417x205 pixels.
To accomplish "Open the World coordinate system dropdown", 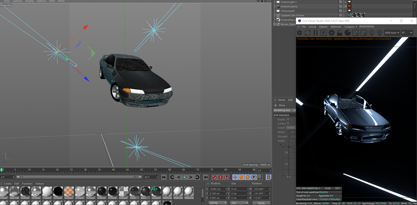I will point(218,202).
